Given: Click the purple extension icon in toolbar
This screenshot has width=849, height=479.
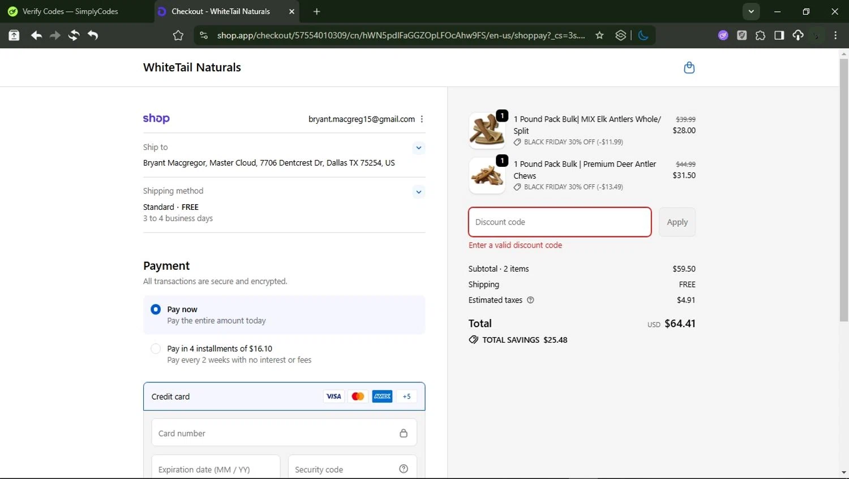Looking at the screenshot, I should point(723,35).
